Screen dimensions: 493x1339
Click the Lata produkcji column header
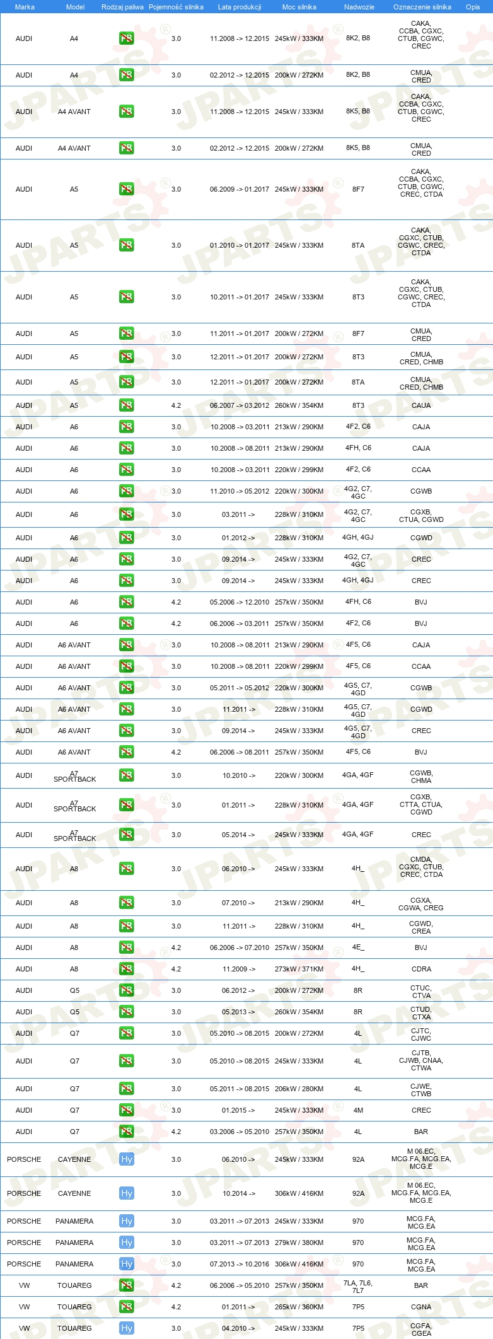(240, 7)
